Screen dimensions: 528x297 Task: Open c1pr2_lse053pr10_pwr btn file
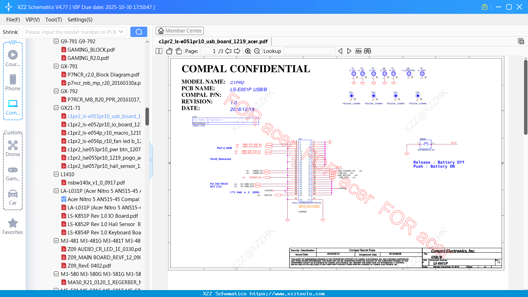104,149
